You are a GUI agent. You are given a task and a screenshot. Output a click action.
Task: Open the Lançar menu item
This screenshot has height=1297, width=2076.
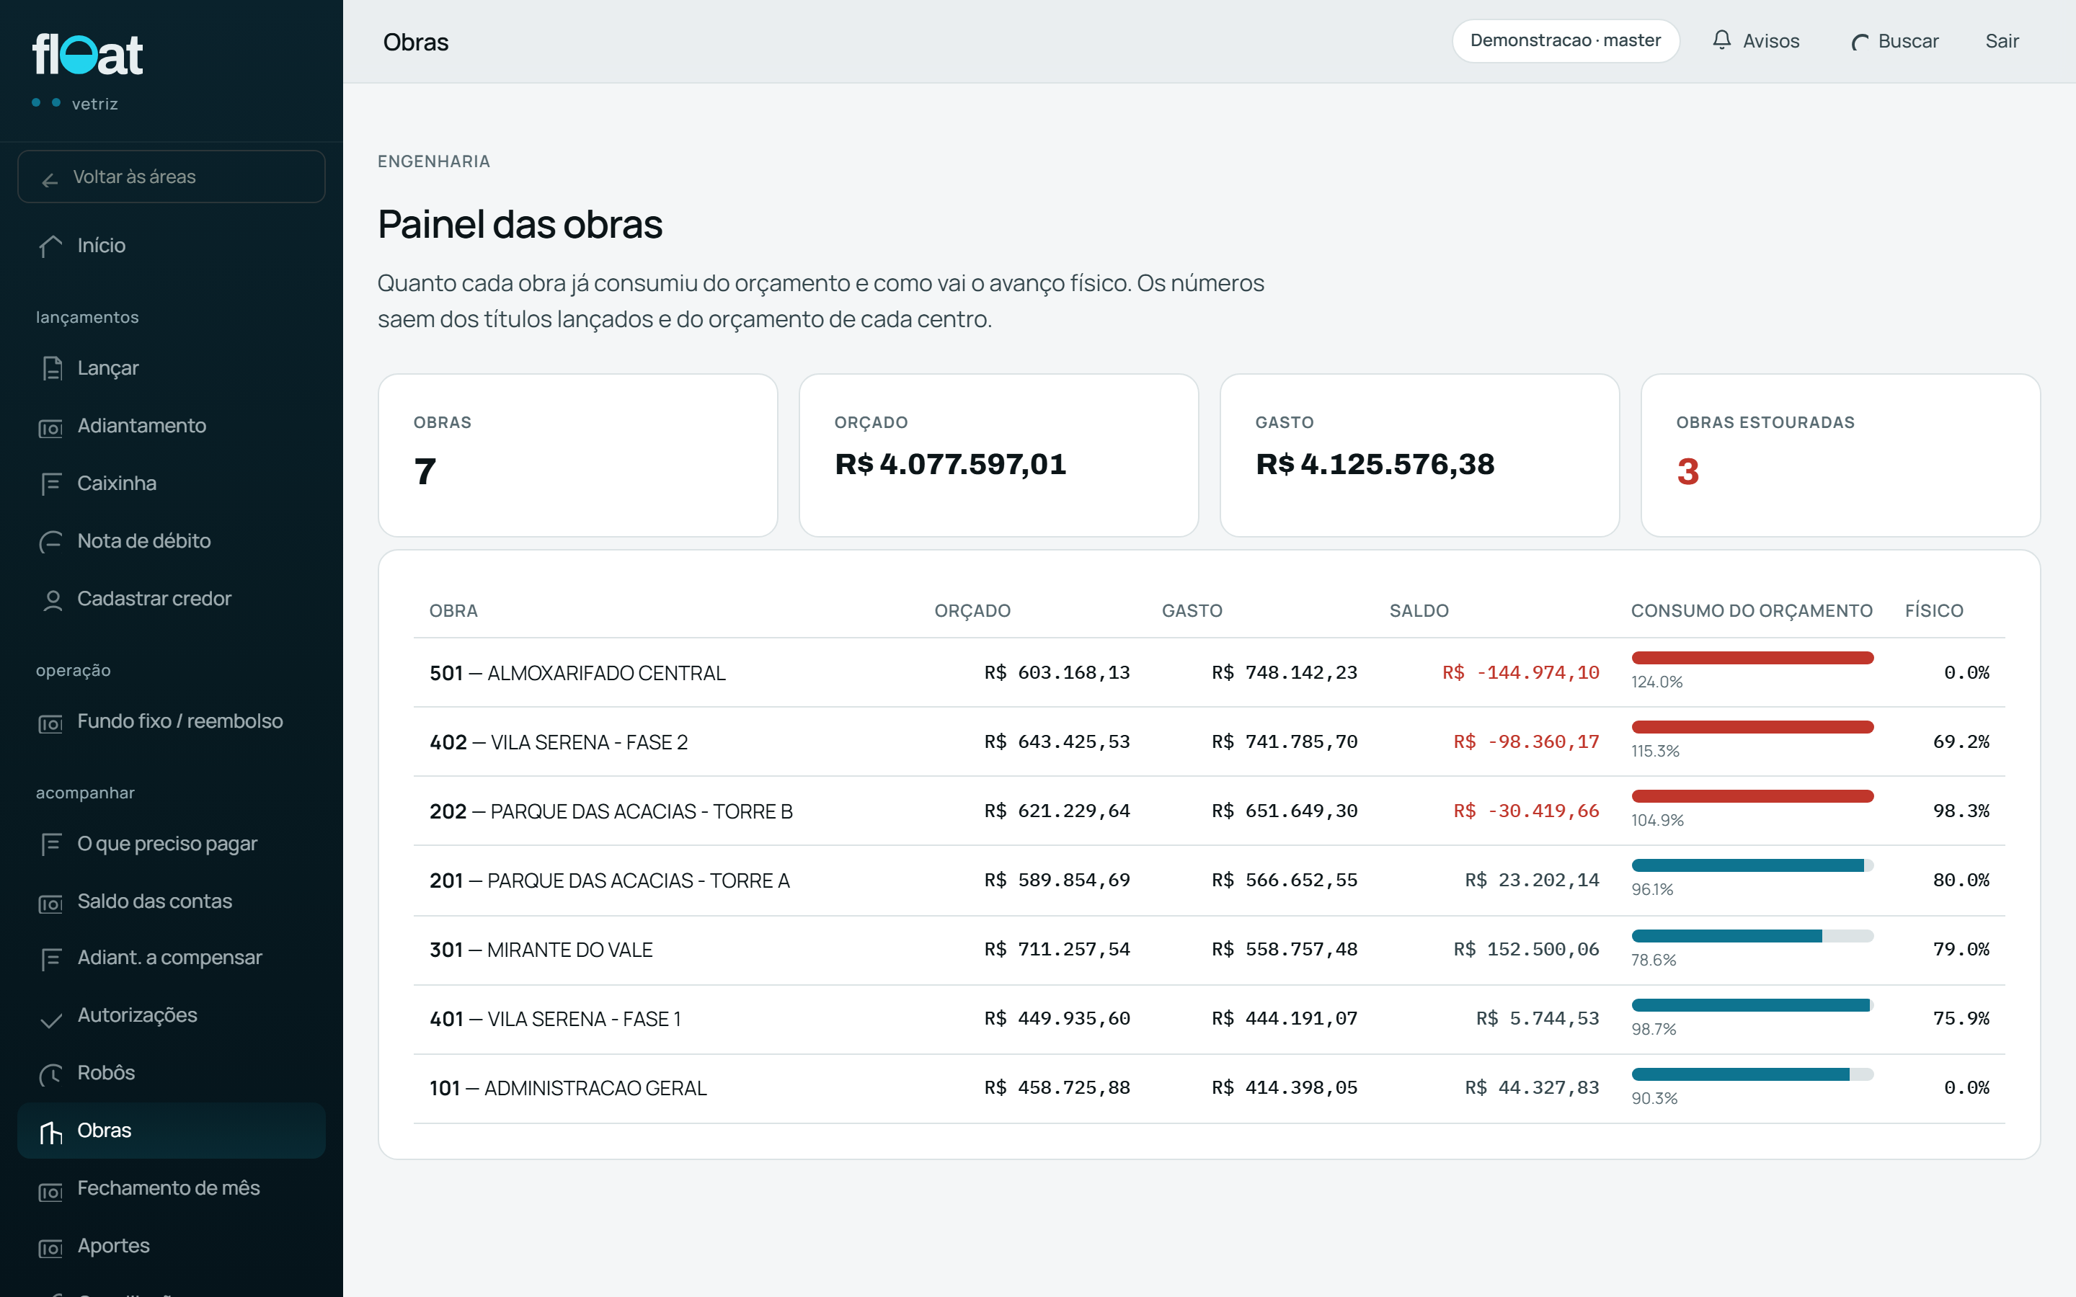coord(172,368)
